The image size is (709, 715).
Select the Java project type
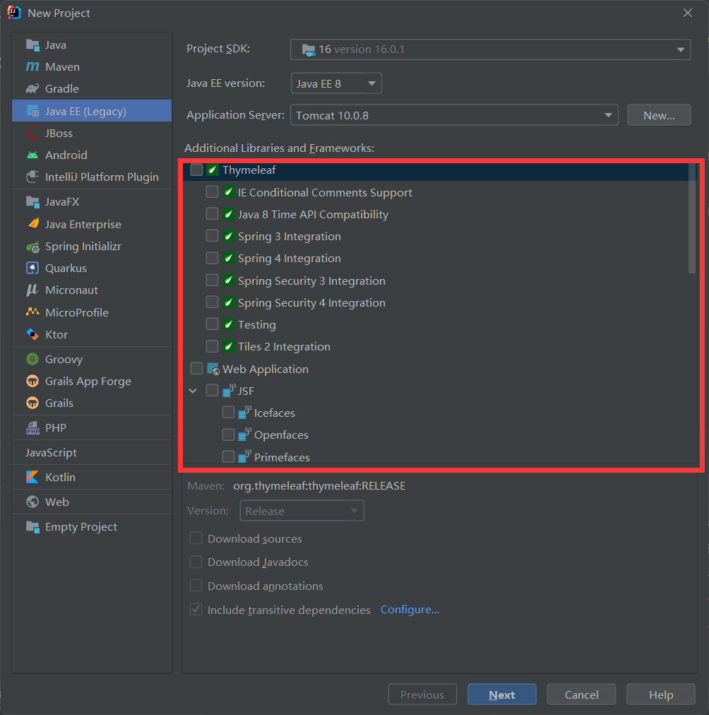tap(92, 45)
